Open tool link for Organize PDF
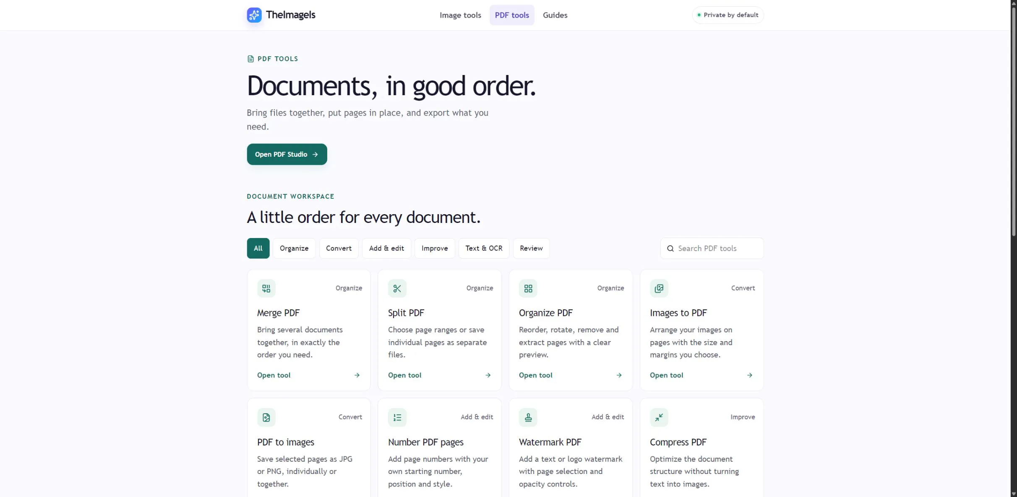 point(536,375)
